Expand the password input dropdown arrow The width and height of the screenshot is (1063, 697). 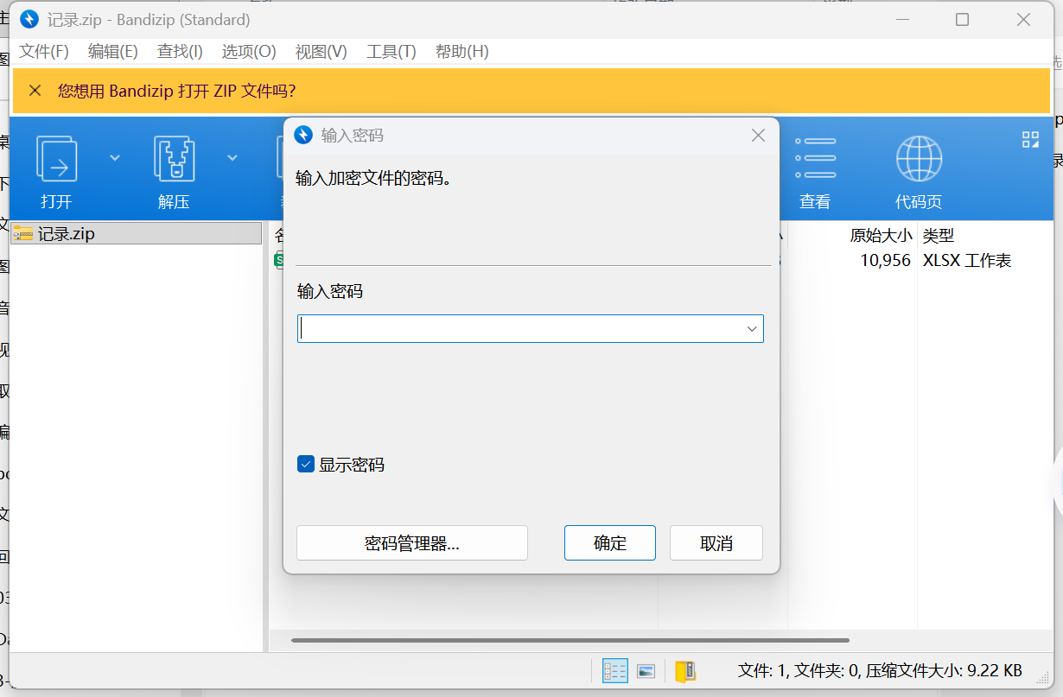tap(752, 329)
